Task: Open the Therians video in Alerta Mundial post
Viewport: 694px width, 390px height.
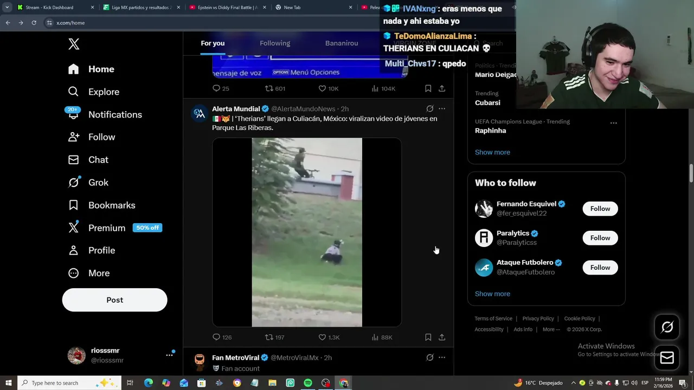Action: [307, 232]
